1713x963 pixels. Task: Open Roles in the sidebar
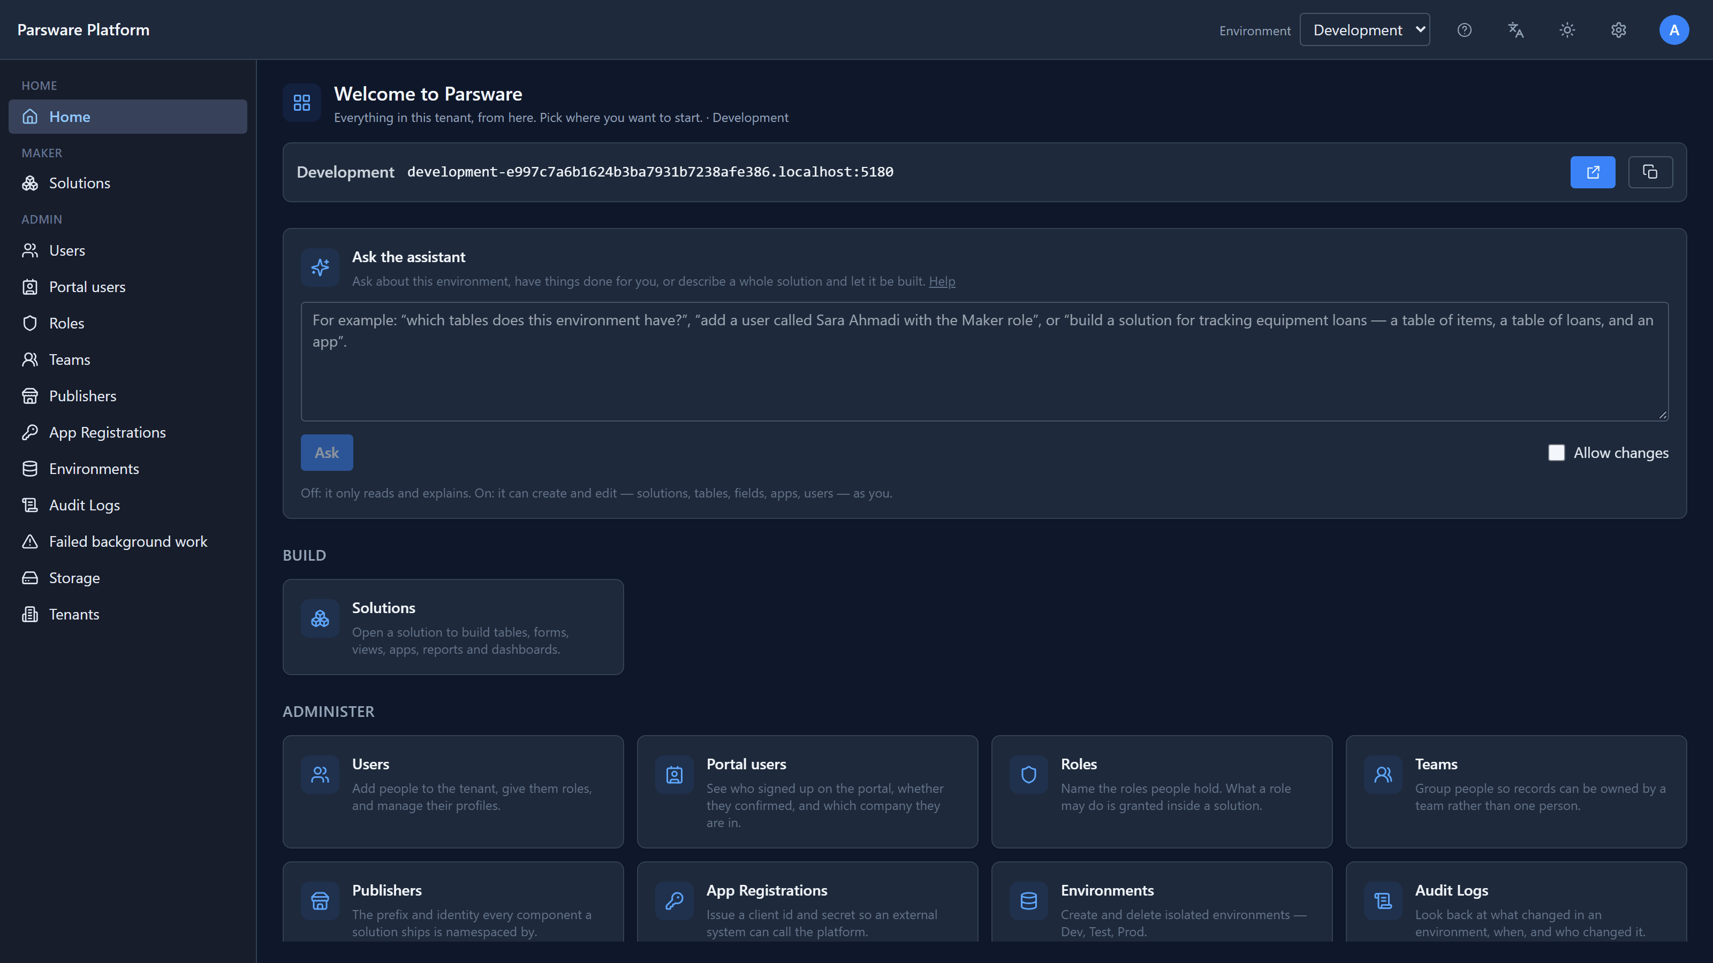(128, 323)
